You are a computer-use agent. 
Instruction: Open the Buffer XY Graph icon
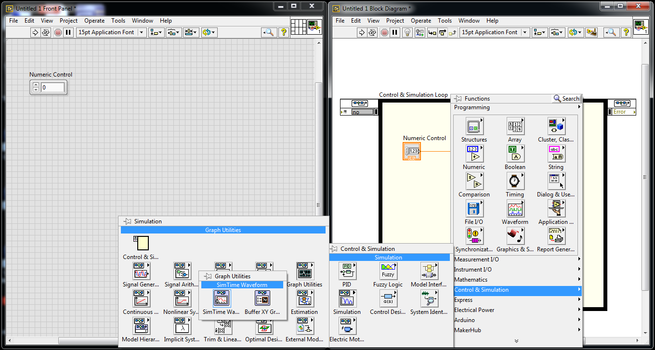coord(262,298)
